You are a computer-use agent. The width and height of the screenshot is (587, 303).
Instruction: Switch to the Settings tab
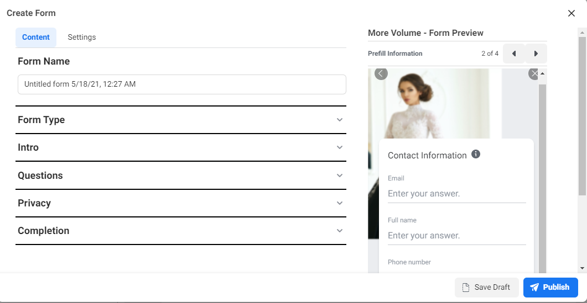click(82, 37)
